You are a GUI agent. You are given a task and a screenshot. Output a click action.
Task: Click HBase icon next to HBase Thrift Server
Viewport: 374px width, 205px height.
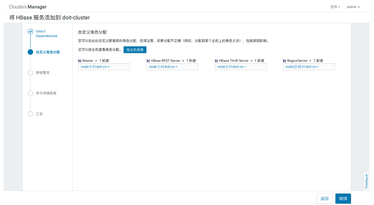(x=216, y=61)
